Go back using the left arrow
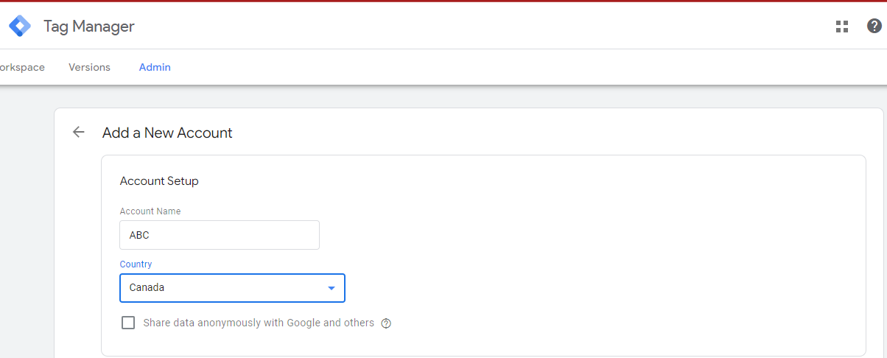Image resolution: width=887 pixels, height=358 pixels. (79, 133)
